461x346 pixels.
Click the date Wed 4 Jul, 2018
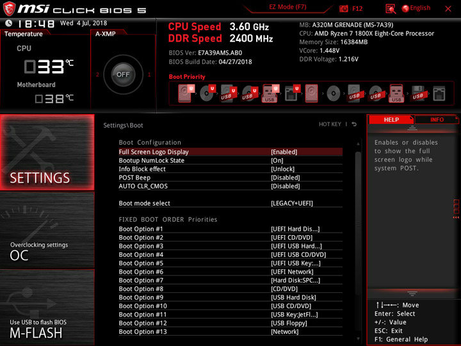(x=83, y=23)
